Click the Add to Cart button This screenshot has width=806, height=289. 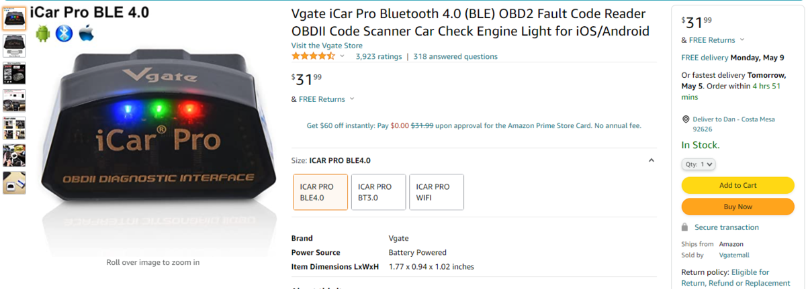click(x=737, y=185)
